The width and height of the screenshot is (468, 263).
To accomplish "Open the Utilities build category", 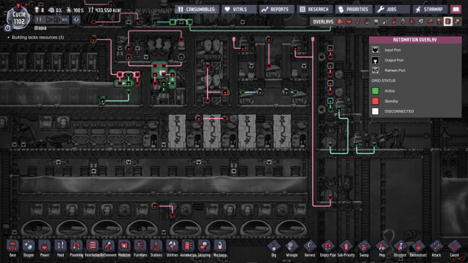I will tap(172, 248).
